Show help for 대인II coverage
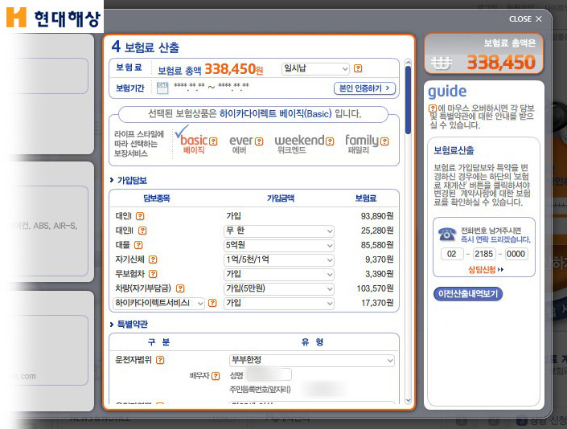567x429 pixels. (x=142, y=231)
